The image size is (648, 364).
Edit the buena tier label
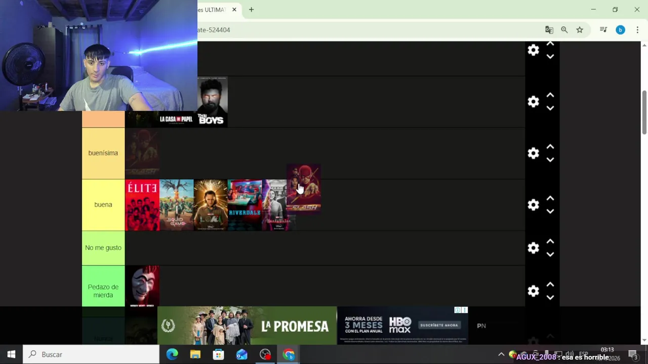103,205
